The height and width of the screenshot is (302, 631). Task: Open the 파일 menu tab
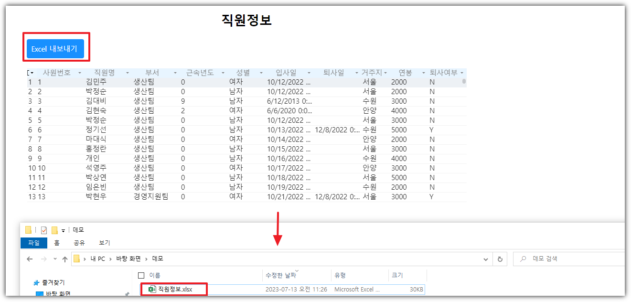pyautogui.click(x=34, y=243)
